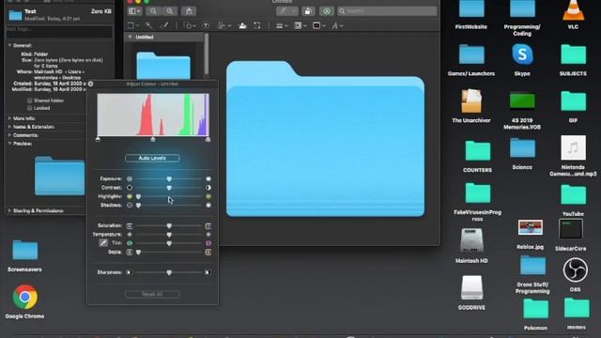Select the SUBJECTS folder on the desktop
This screenshot has width=601, height=338.
click(x=573, y=54)
